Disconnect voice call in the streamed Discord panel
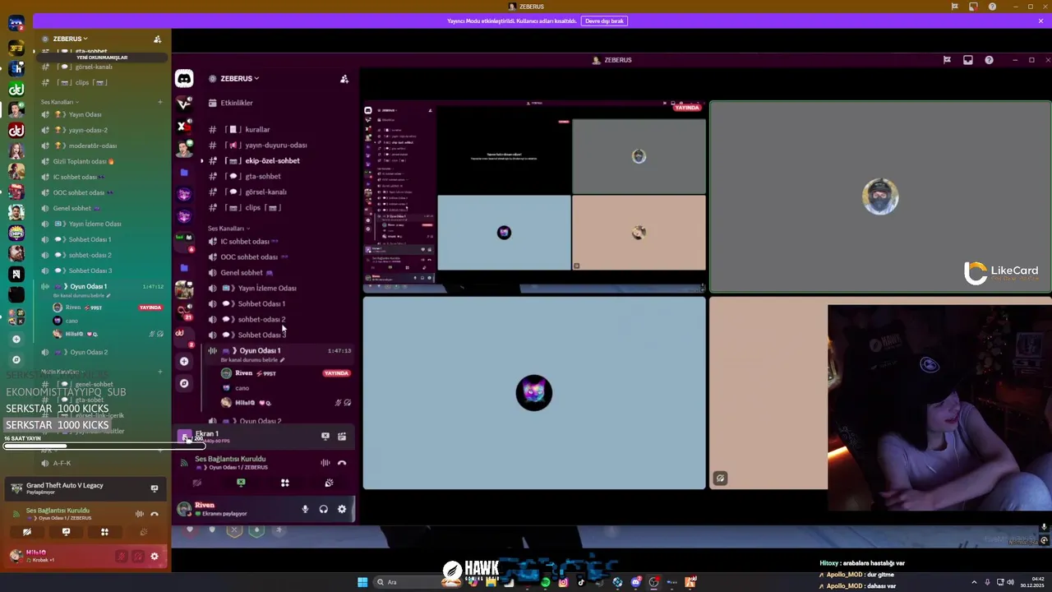The height and width of the screenshot is (592, 1052). click(x=342, y=463)
